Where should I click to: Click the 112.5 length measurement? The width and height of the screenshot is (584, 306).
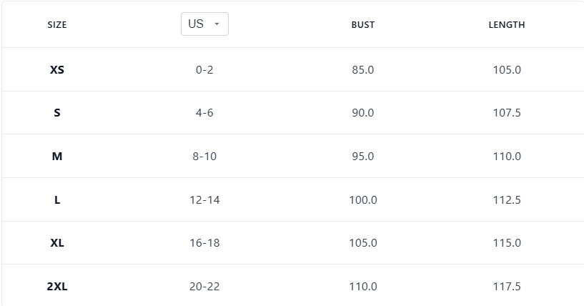506,200
